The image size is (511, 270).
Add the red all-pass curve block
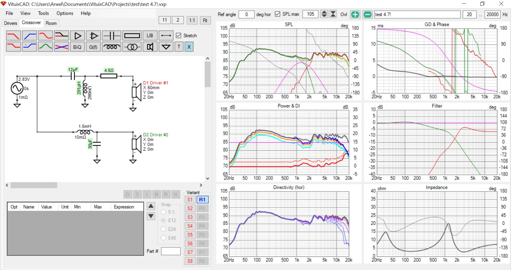45,35
